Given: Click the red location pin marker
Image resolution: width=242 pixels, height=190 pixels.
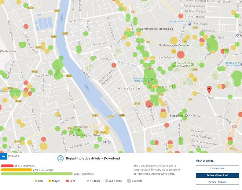Looking at the screenshot, I should [x=209, y=90].
